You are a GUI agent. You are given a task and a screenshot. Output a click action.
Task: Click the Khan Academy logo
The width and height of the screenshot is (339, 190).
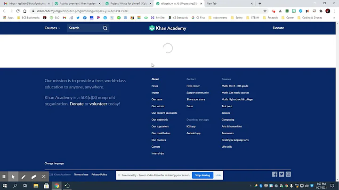click(x=168, y=28)
